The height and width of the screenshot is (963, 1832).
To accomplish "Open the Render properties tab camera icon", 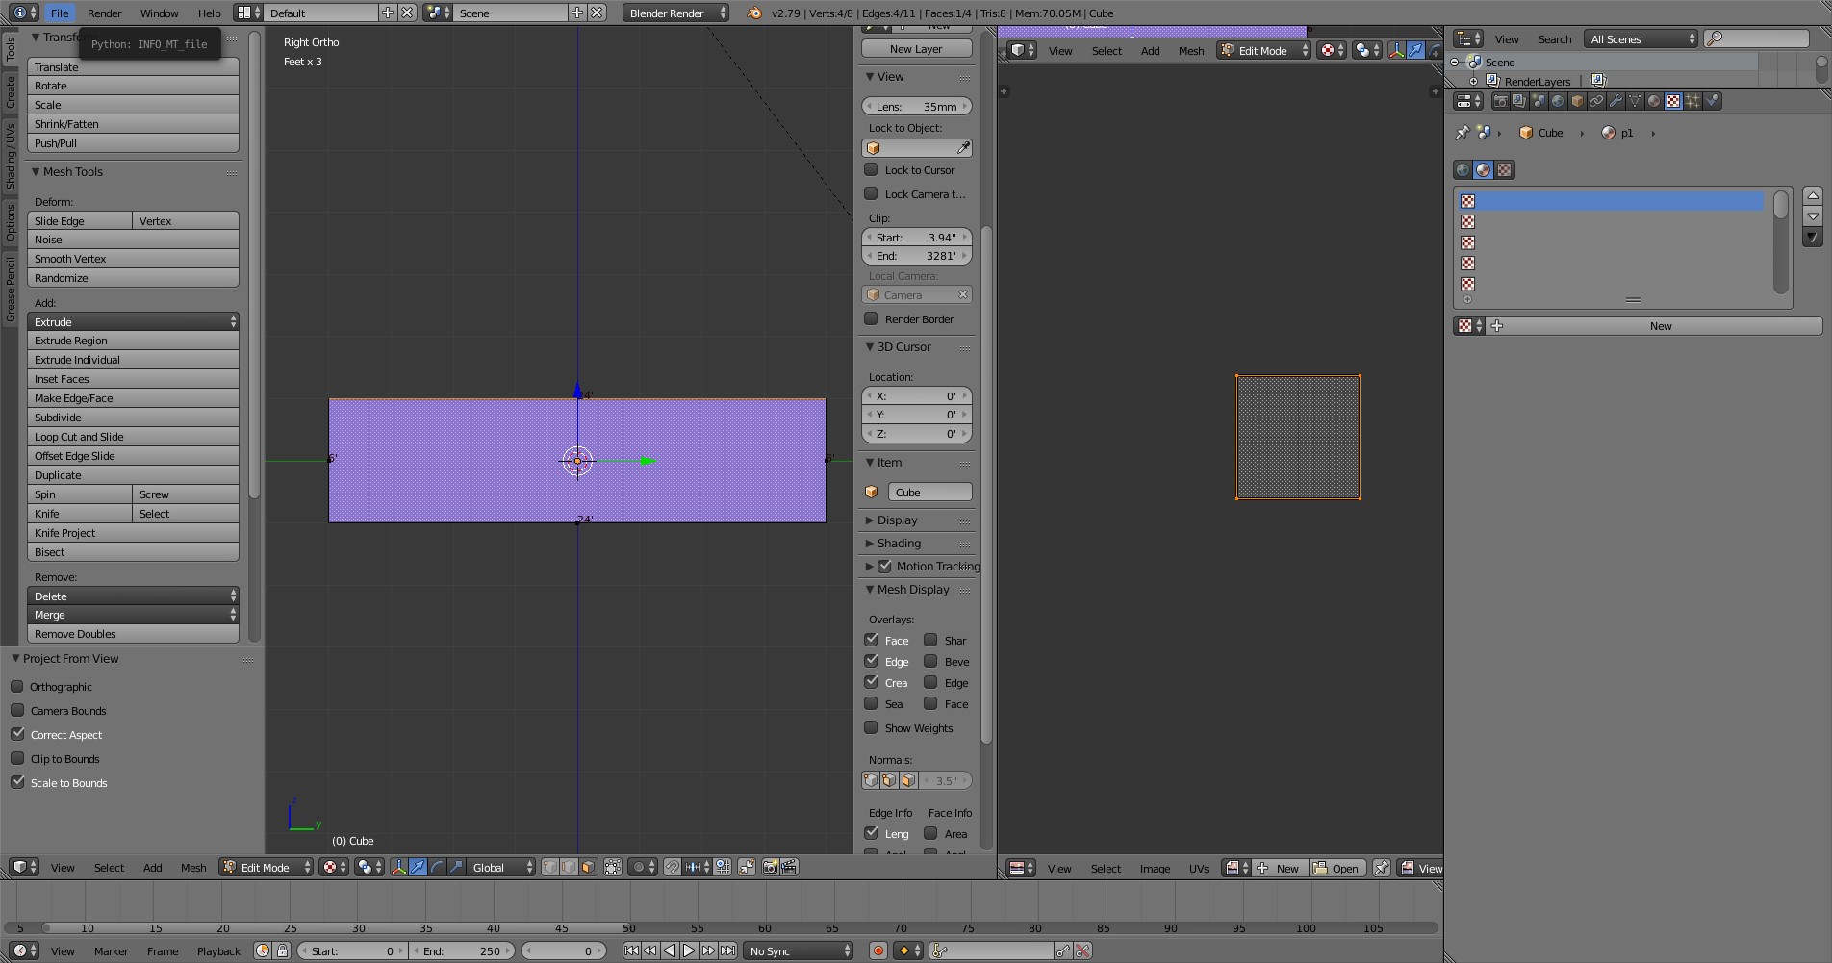I will point(1501,101).
